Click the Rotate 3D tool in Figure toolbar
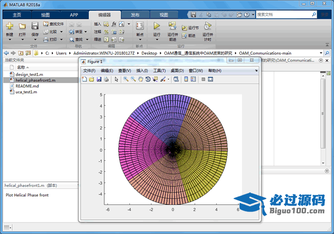334x234 pixels. click(148, 80)
